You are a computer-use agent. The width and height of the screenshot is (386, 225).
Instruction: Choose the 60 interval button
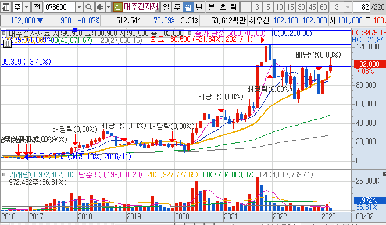pos(323,7)
